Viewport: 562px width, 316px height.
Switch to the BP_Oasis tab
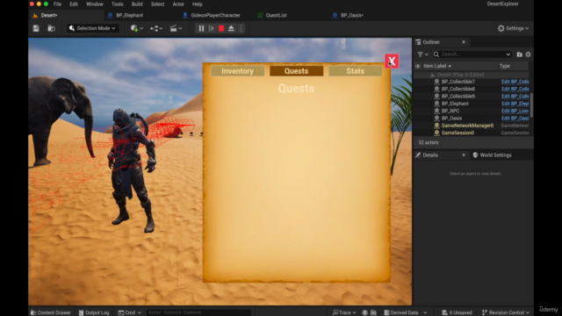tap(351, 16)
